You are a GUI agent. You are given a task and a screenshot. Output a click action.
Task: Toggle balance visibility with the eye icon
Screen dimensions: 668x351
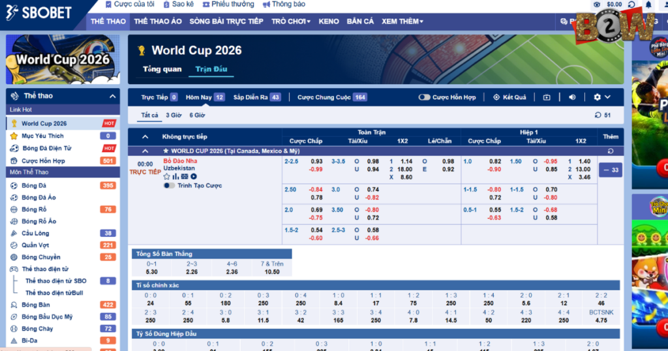coord(597,5)
